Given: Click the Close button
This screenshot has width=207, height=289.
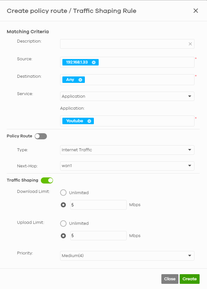Looking at the screenshot, I should [x=170, y=279].
